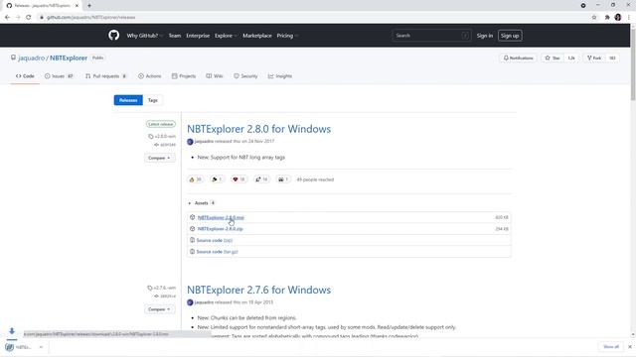Image resolution: width=636 pixels, height=357 pixels.
Task: Switch to the Code tab
Action: (x=25, y=76)
